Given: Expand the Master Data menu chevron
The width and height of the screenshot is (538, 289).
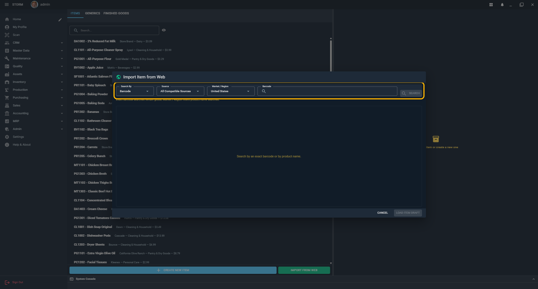Looking at the screenshot, I should (x=62, y=51).
